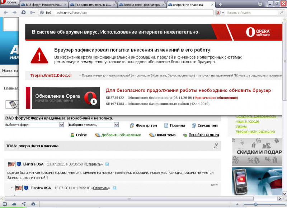The width and height of the screenshot is (287, 208).
Task: Close the опора 4кпп классика tab
Action: (x=212, y=5)
